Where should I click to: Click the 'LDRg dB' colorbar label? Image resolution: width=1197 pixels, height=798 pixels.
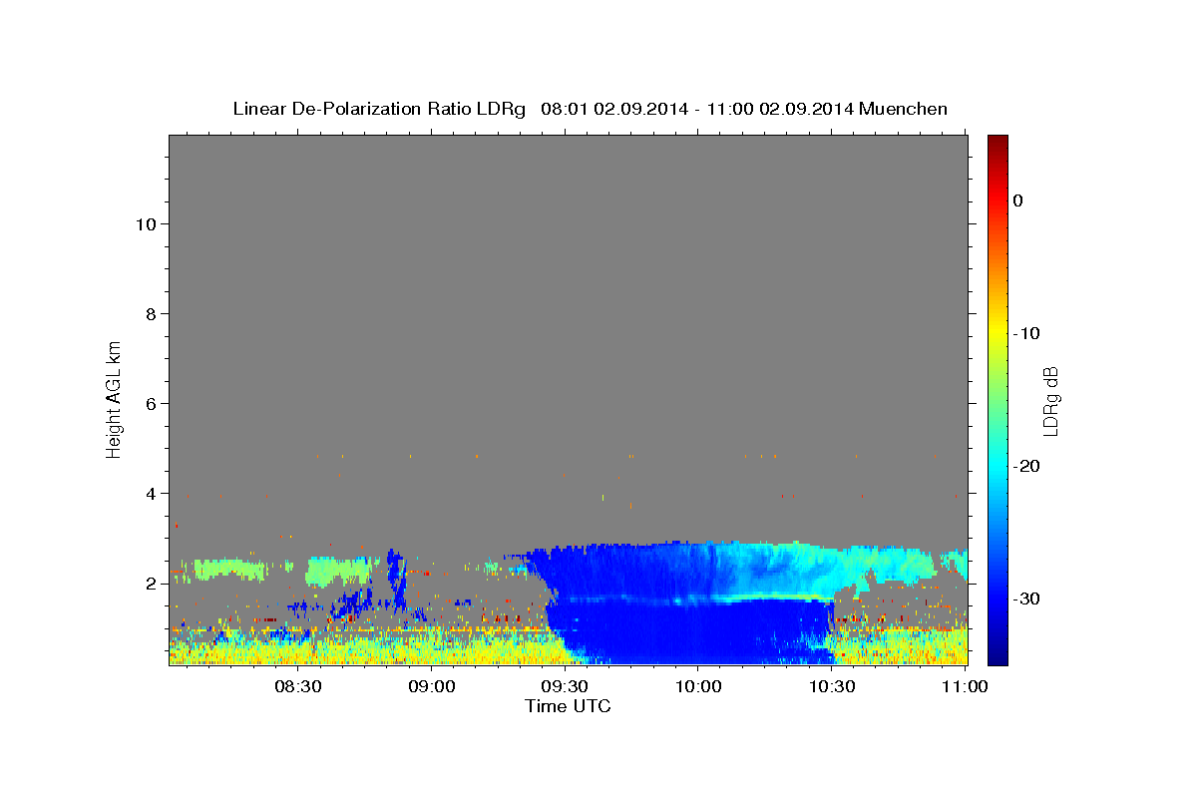(x=1050, y=401)
